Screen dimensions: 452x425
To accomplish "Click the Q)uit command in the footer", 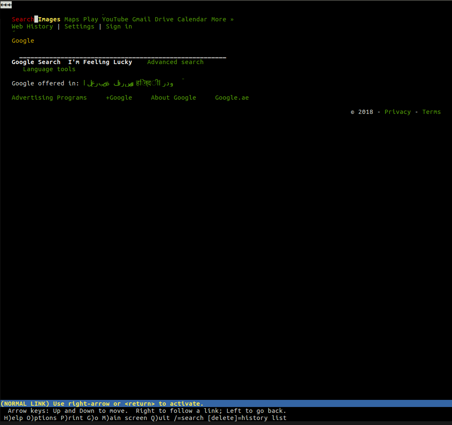I will (160, 418).
